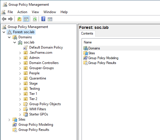Toggle the Show/Hide Console Tree button
This screenshot has height=140, width=160.
pyautogui.click(x=26, y=19)
